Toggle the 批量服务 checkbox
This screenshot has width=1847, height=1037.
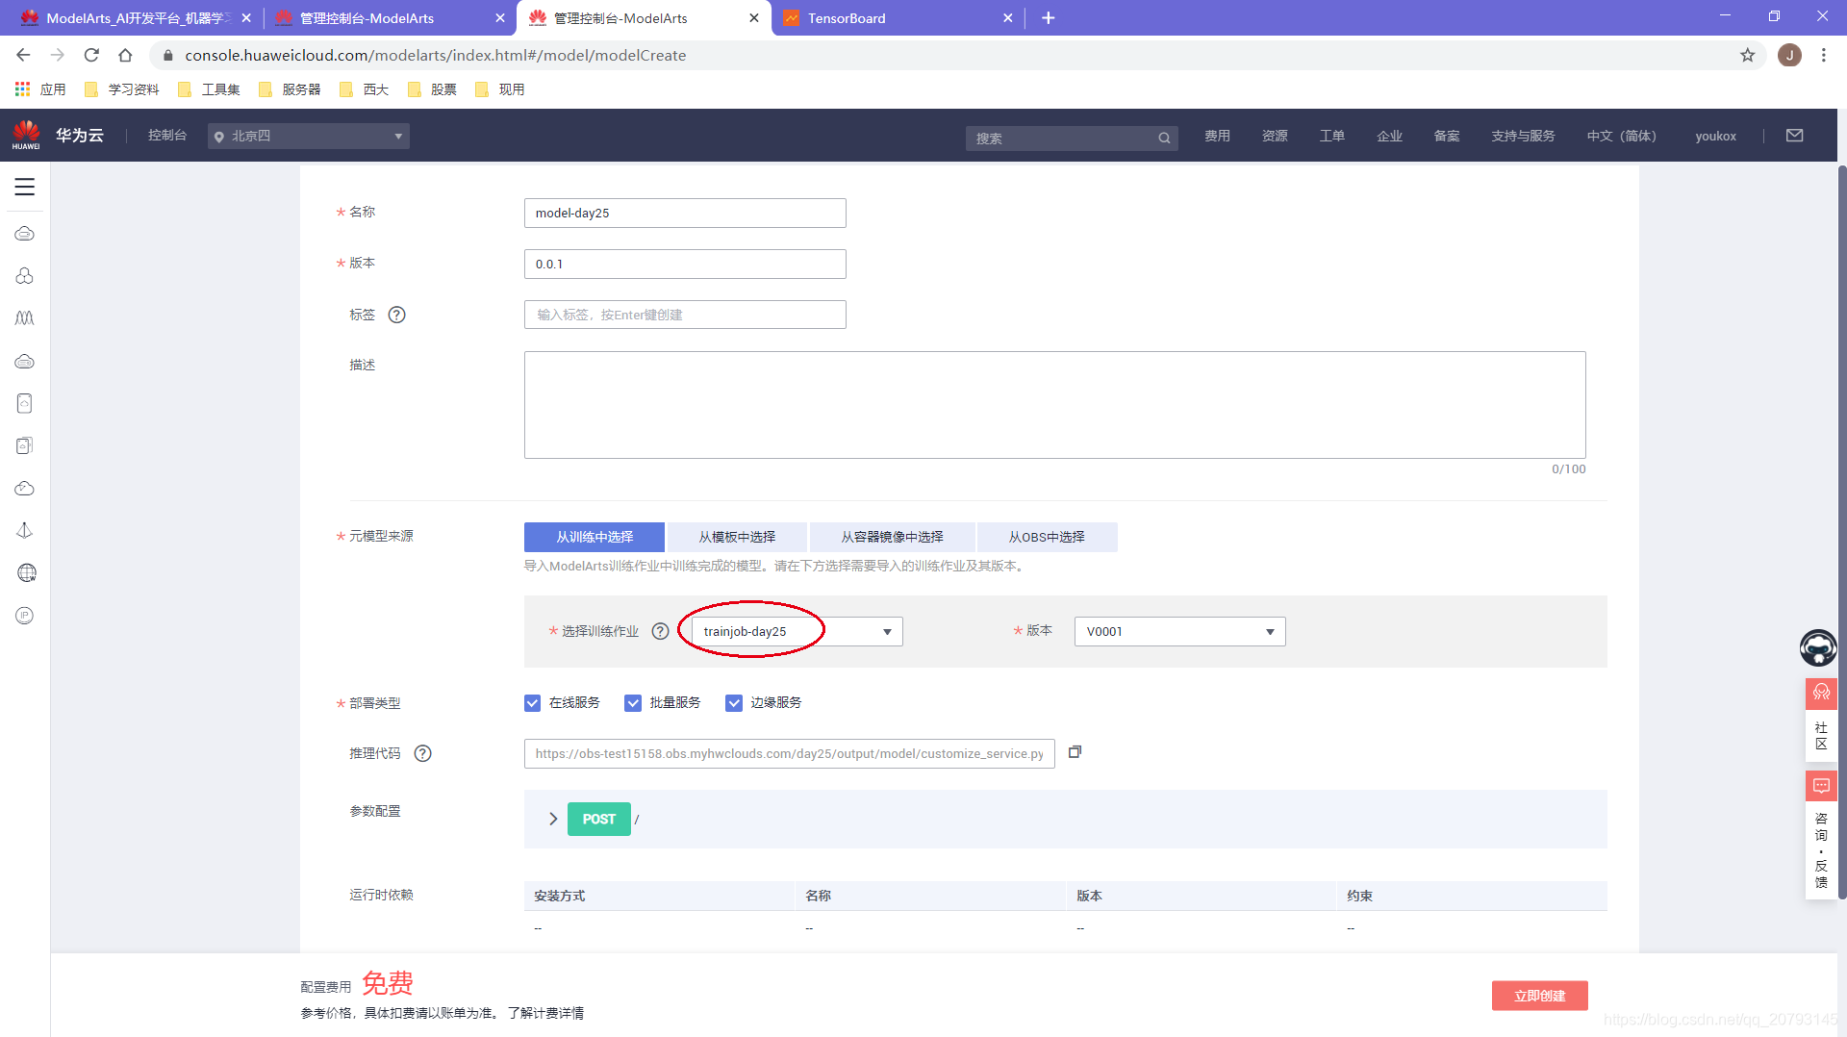[x=633, y=703]
